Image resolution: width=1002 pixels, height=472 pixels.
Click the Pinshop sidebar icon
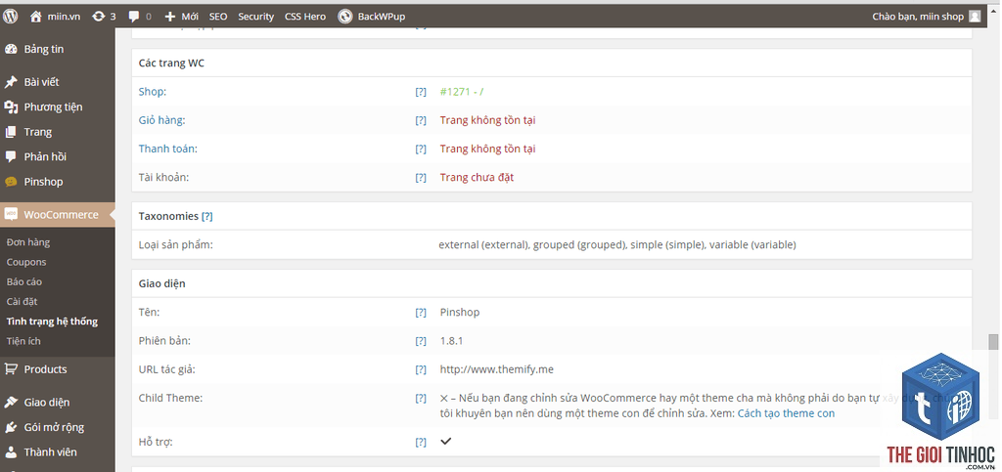[x=11, y=182]
